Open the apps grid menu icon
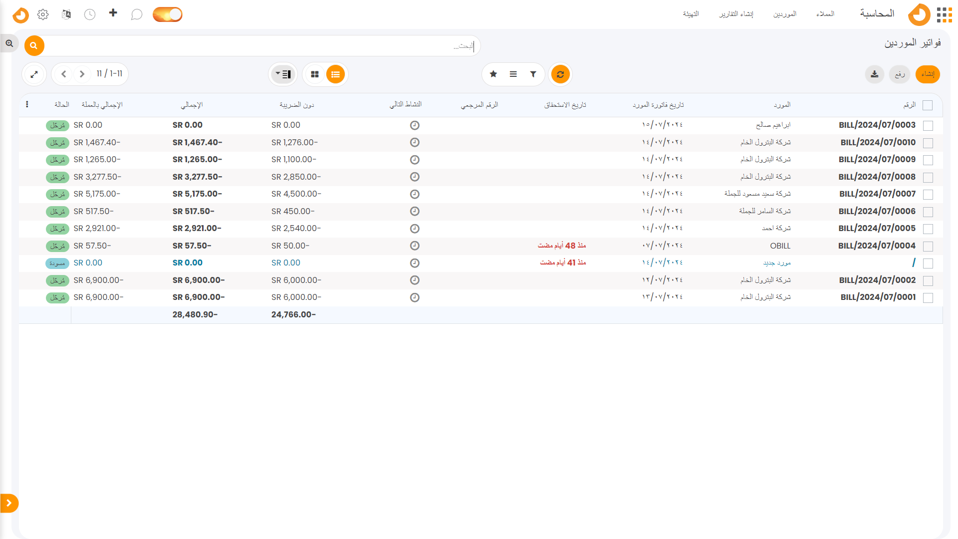The width and height of the screenshot is (958, 539). pos(944,14)
